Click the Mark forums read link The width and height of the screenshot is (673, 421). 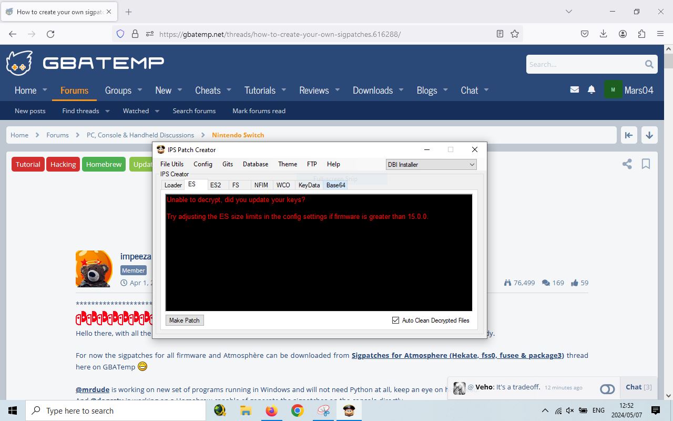259,111
